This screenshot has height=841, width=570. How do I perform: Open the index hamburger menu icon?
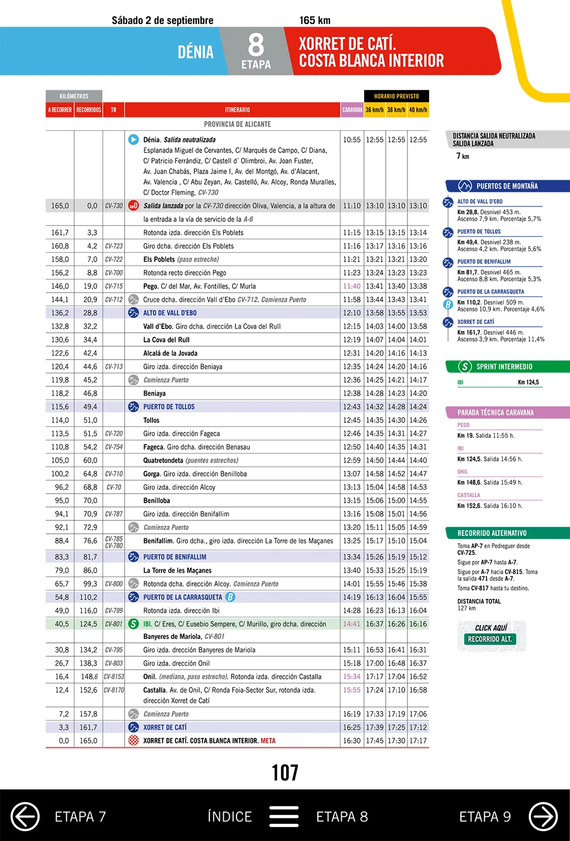(x=284, y=817)
